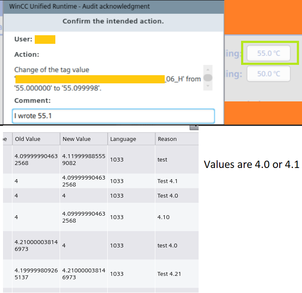Screen dimensions: 302x293
Task: Click the Reason column header
Action: pyautogui.click(x=177, y=139)
